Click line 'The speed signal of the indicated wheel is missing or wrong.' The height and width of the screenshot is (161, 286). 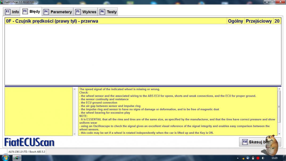[x=120, y=89]
